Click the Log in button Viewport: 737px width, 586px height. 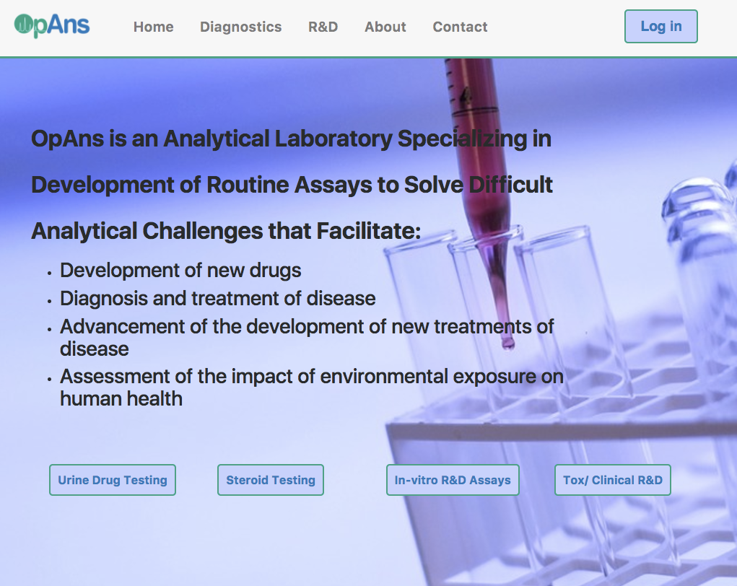point(660,26)
